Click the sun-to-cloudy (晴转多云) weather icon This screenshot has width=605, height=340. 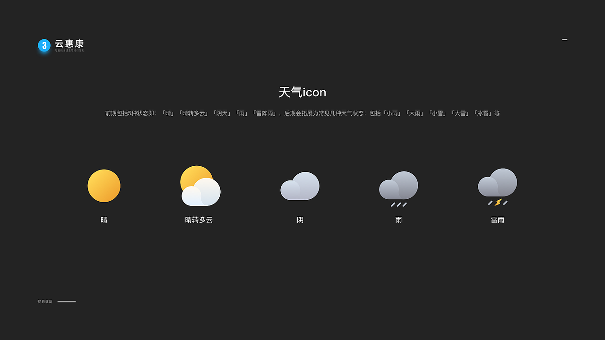[x=200, y=184]
